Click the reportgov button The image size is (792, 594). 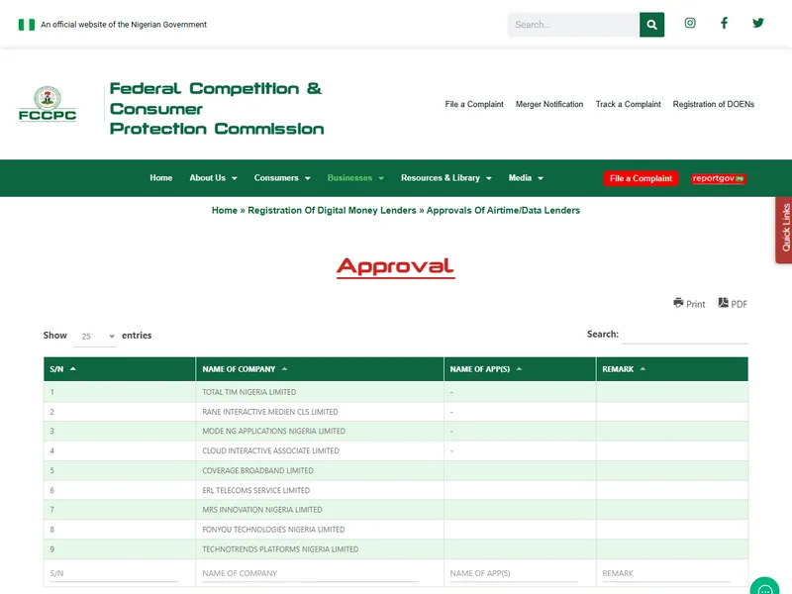tap(718, 178)
